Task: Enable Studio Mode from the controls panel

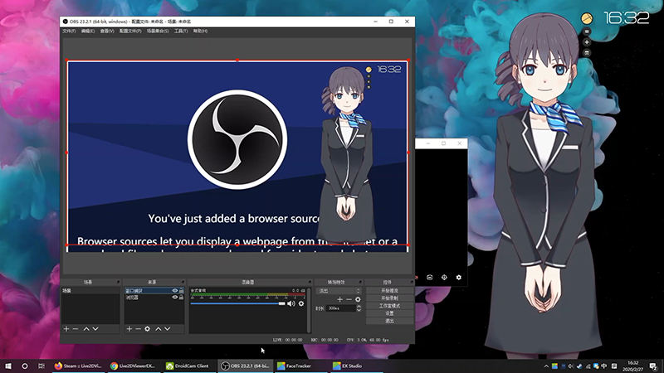Action: 389,306
